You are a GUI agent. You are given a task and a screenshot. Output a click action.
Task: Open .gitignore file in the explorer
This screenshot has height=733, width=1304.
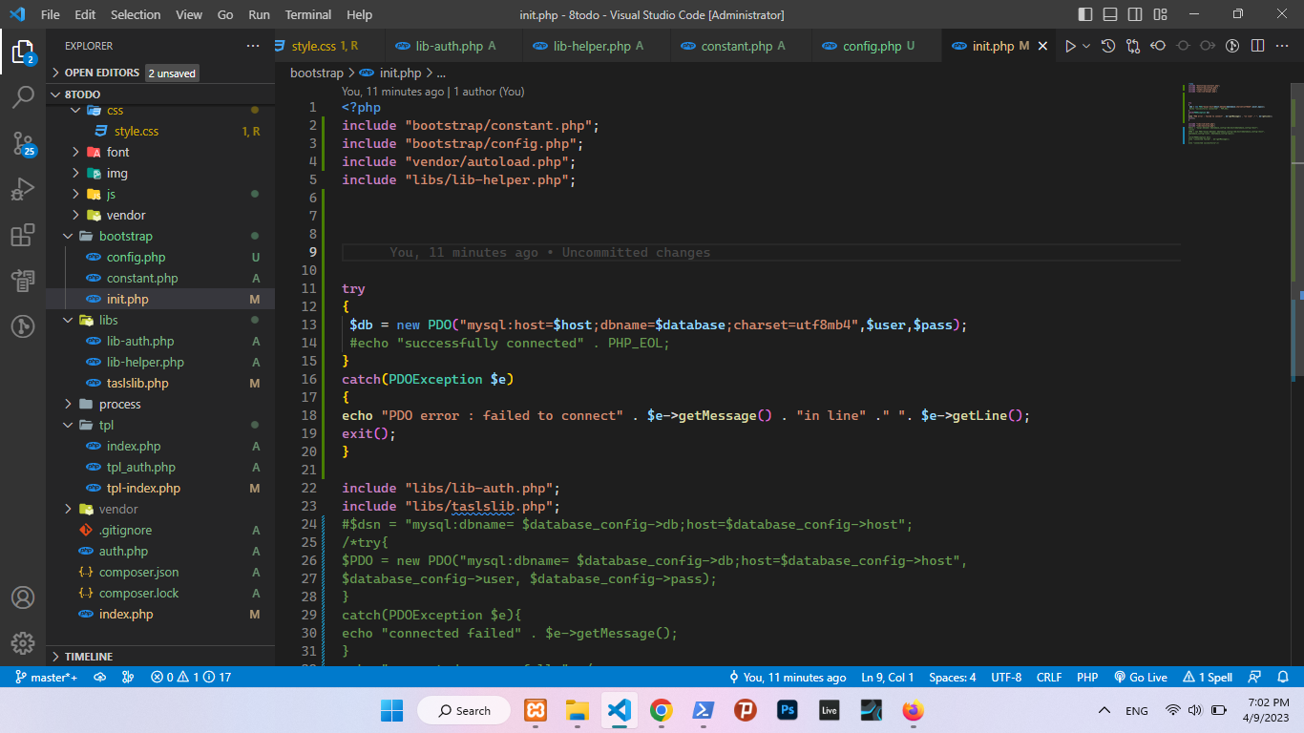[160, 530]
